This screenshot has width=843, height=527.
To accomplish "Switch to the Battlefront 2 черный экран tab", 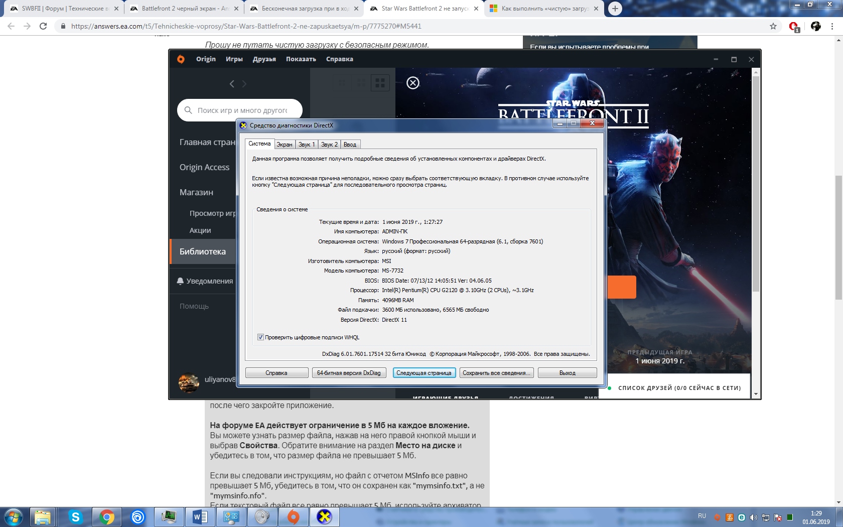I will (x=184, y=9).
